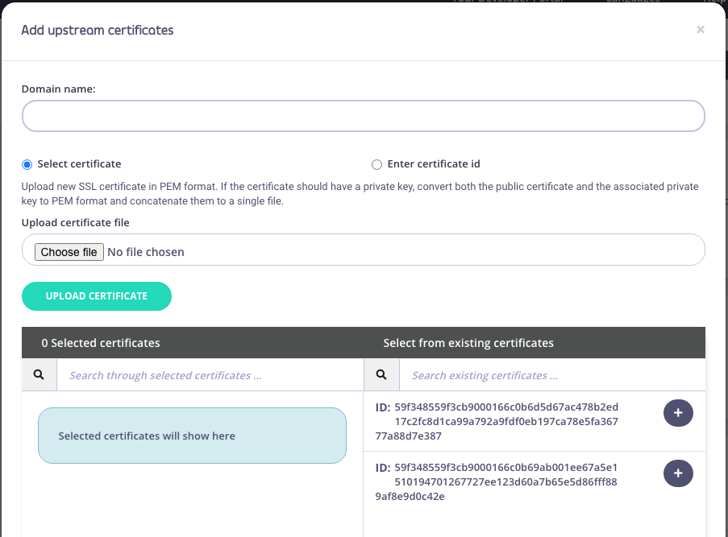The image size is (728, 537).
Task: Focus the 'Search through selected certificates' field
Action: pos(210,375)
